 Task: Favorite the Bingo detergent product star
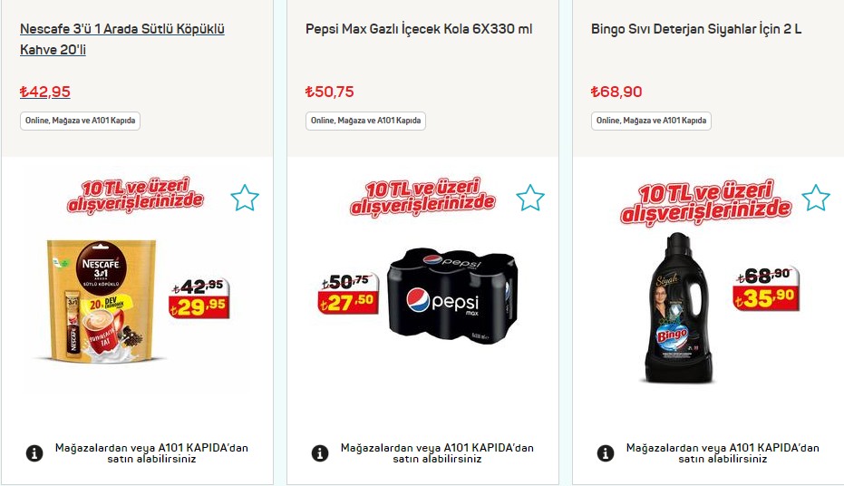coord(816,198)
